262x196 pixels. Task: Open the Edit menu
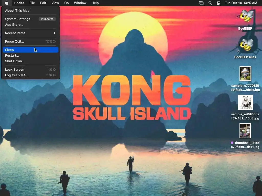43,3
